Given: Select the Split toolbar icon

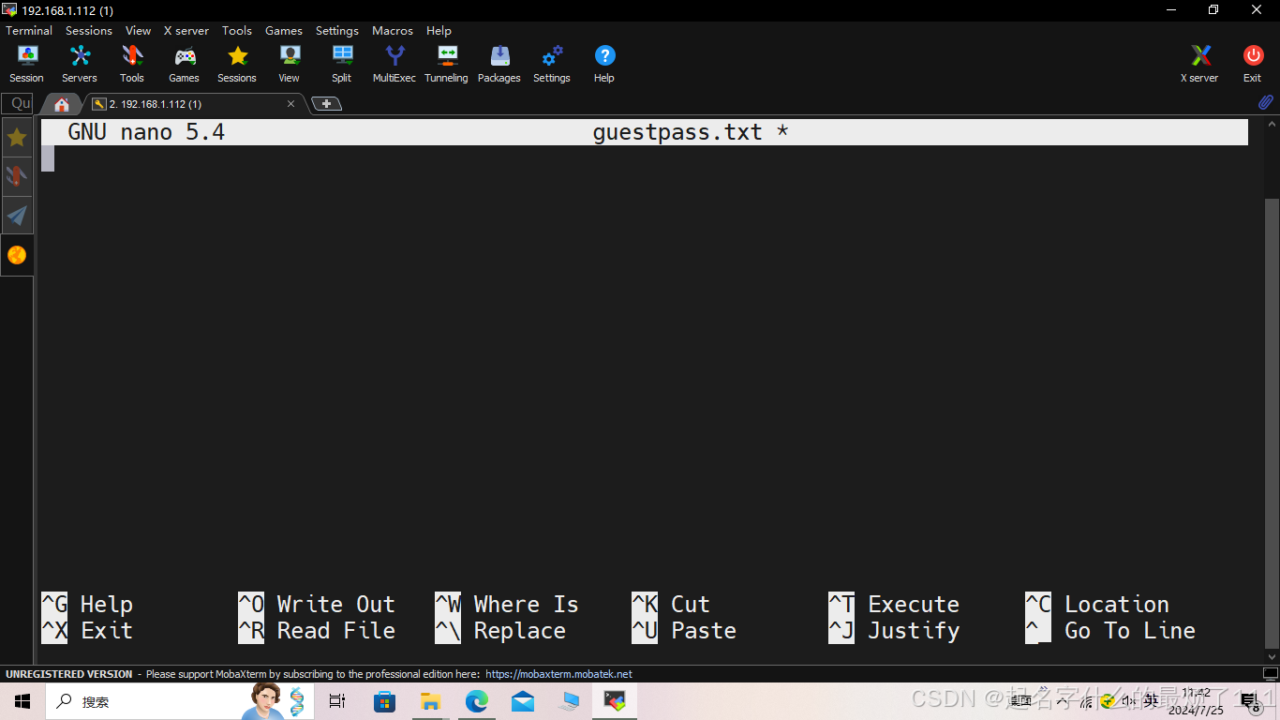Looking at the screenshot, I should (342, 64).
